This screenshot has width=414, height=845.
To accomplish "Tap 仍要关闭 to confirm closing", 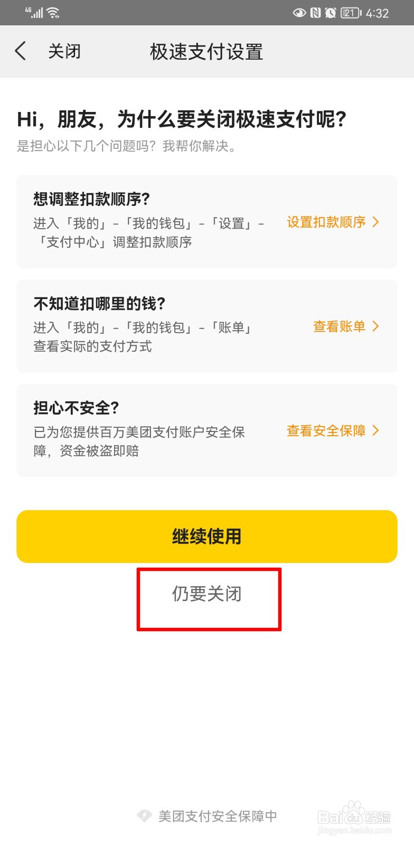I will coord(207,594).
